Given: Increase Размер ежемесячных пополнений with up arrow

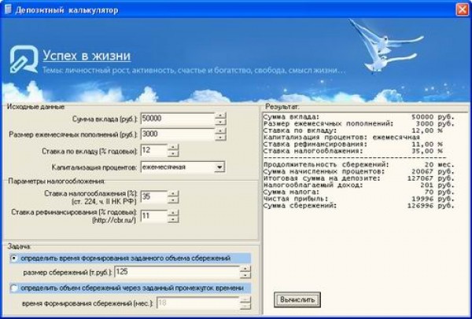Looking at the screenshot, I should (x=220, y=131).
